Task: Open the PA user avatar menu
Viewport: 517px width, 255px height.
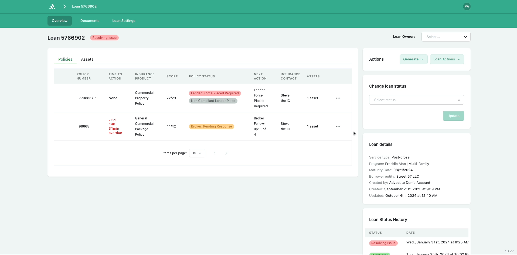Action: pyautogui.click(x=467, y=6)
